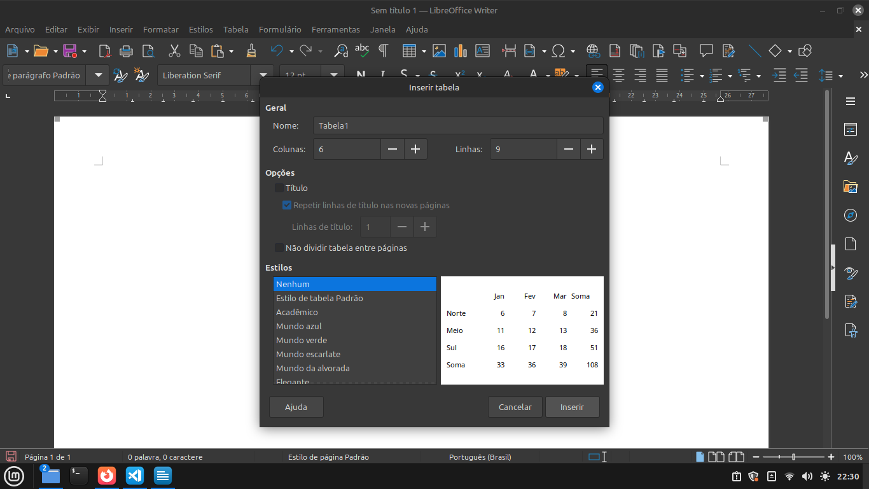The height and width of the screenshot is (489, 869).
Task: Open the basic shapes dropdown arrow
Action: pos(789,52)
